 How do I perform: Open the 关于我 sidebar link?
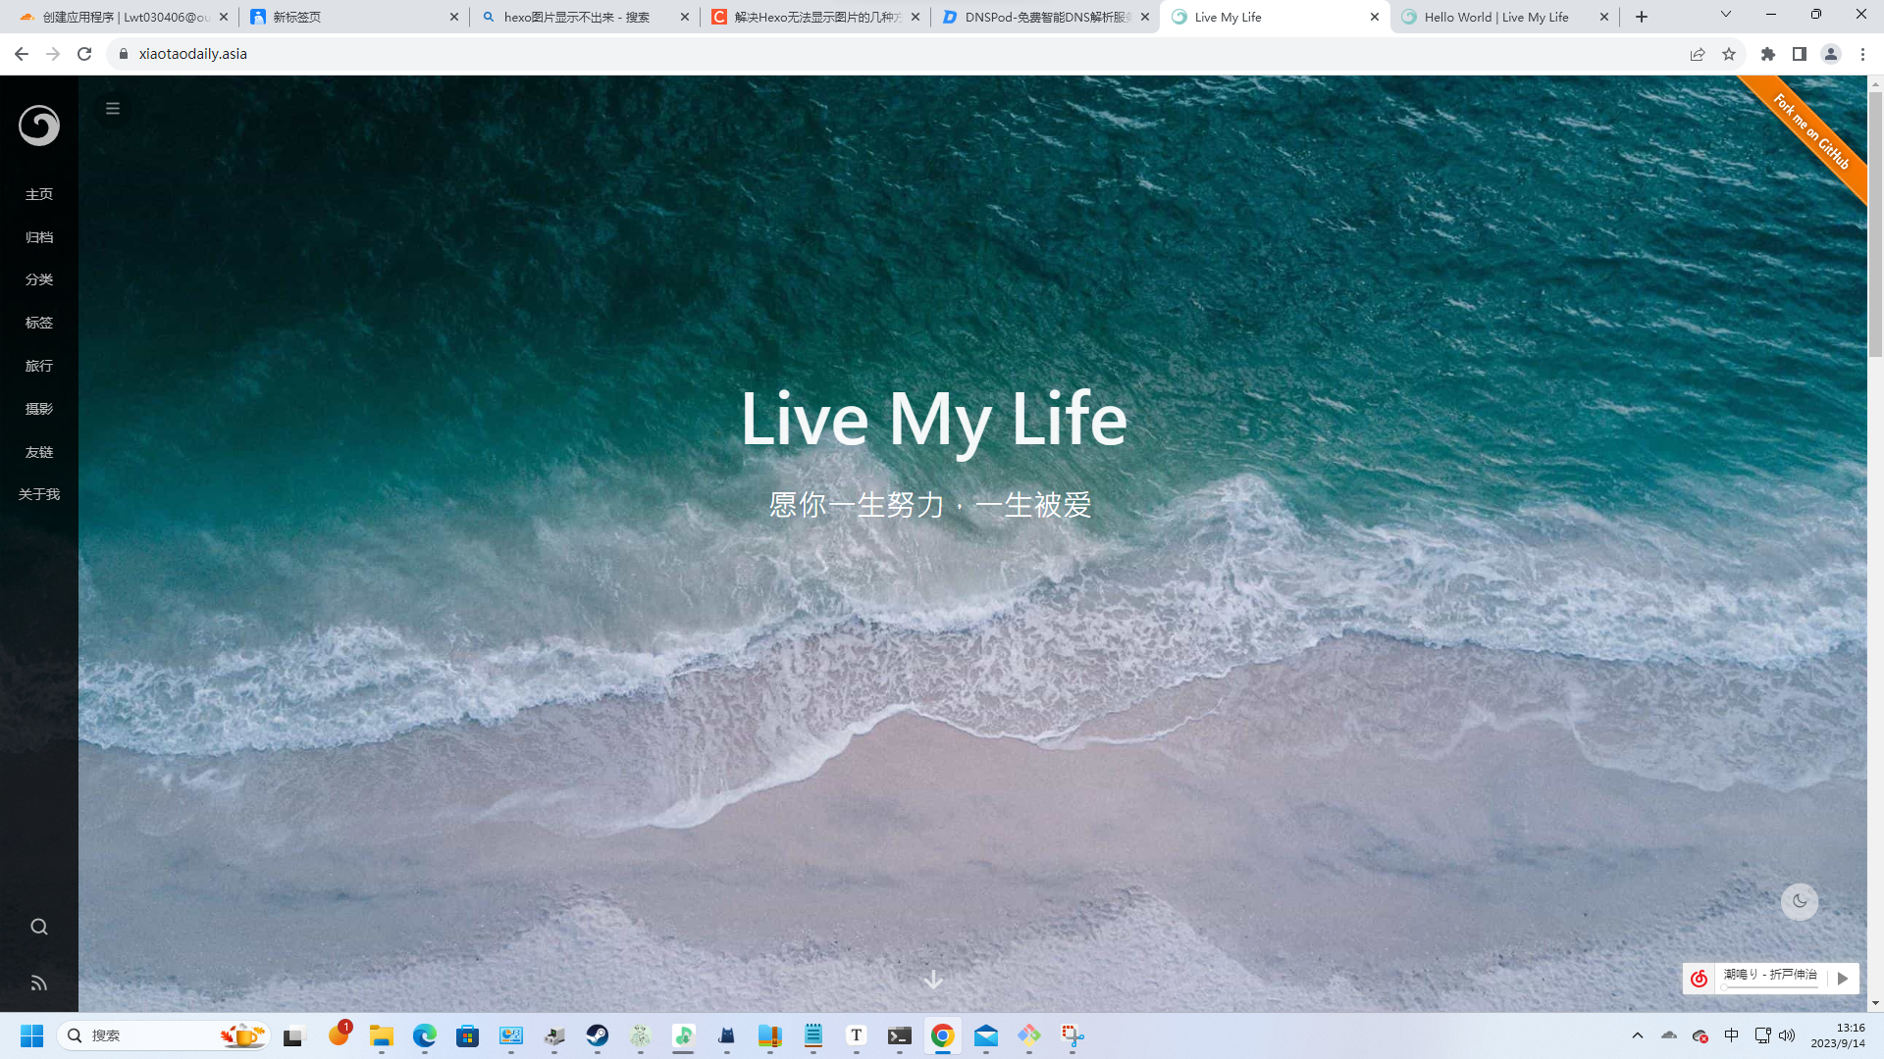pos(39,494)
